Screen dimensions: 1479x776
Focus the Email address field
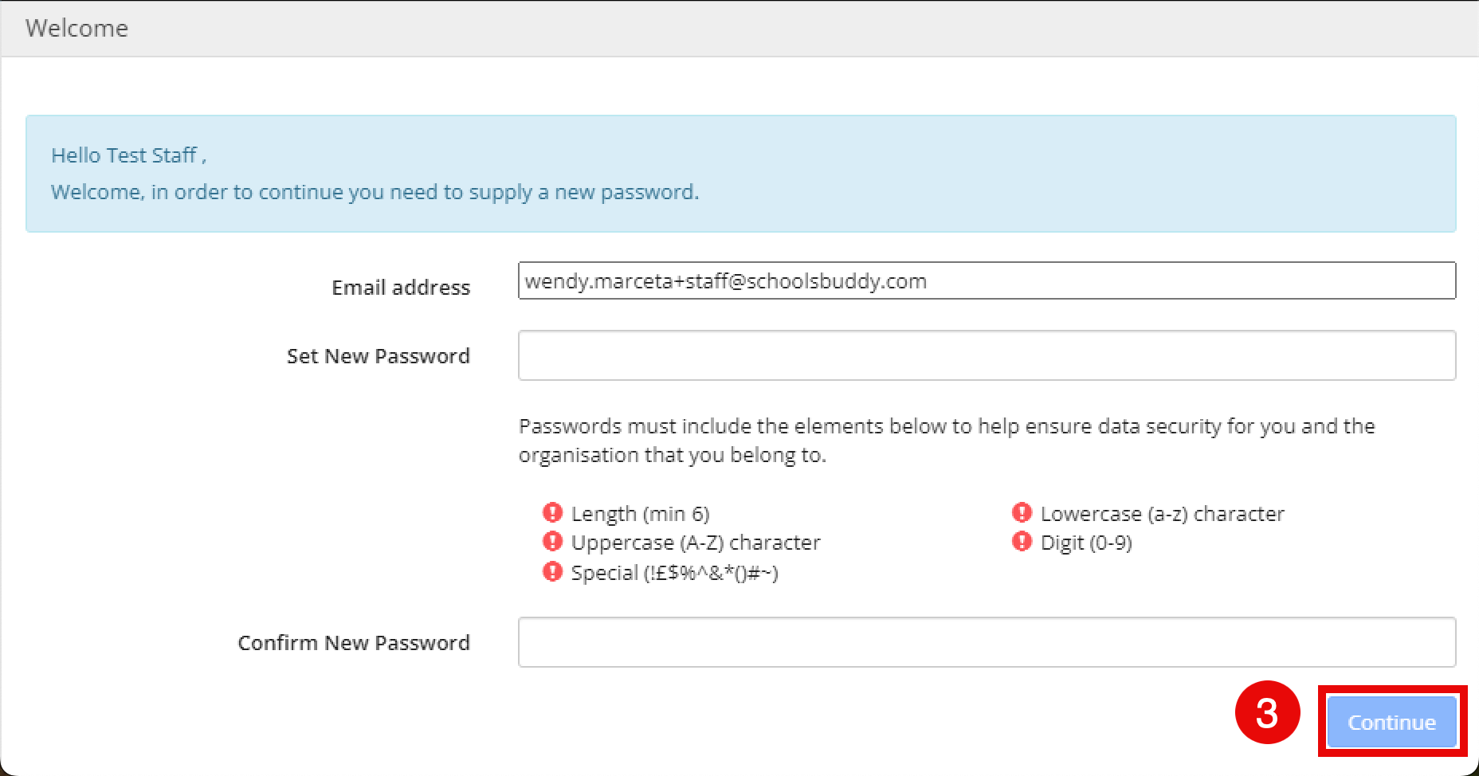click(987, 280)
